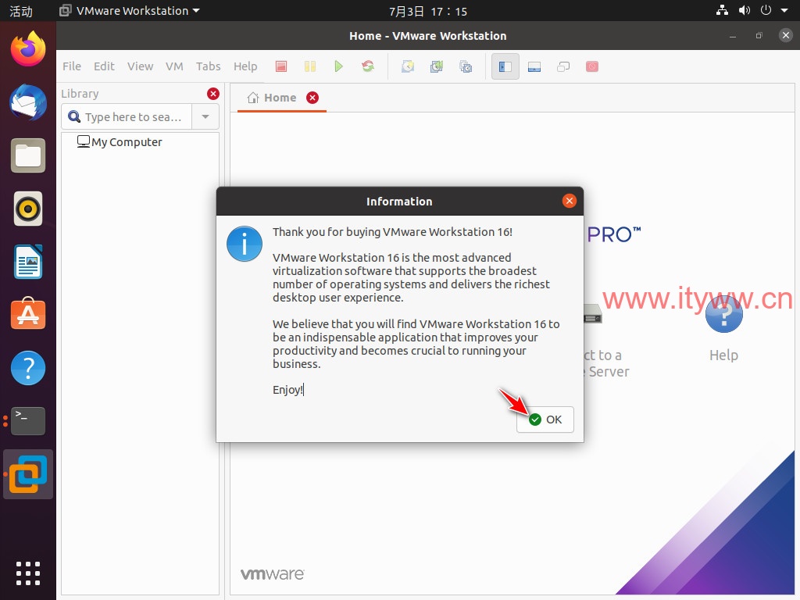This screenshot has width=800, height=600.
Task: Open the library search filter dropdown
Action: point(205,117)
